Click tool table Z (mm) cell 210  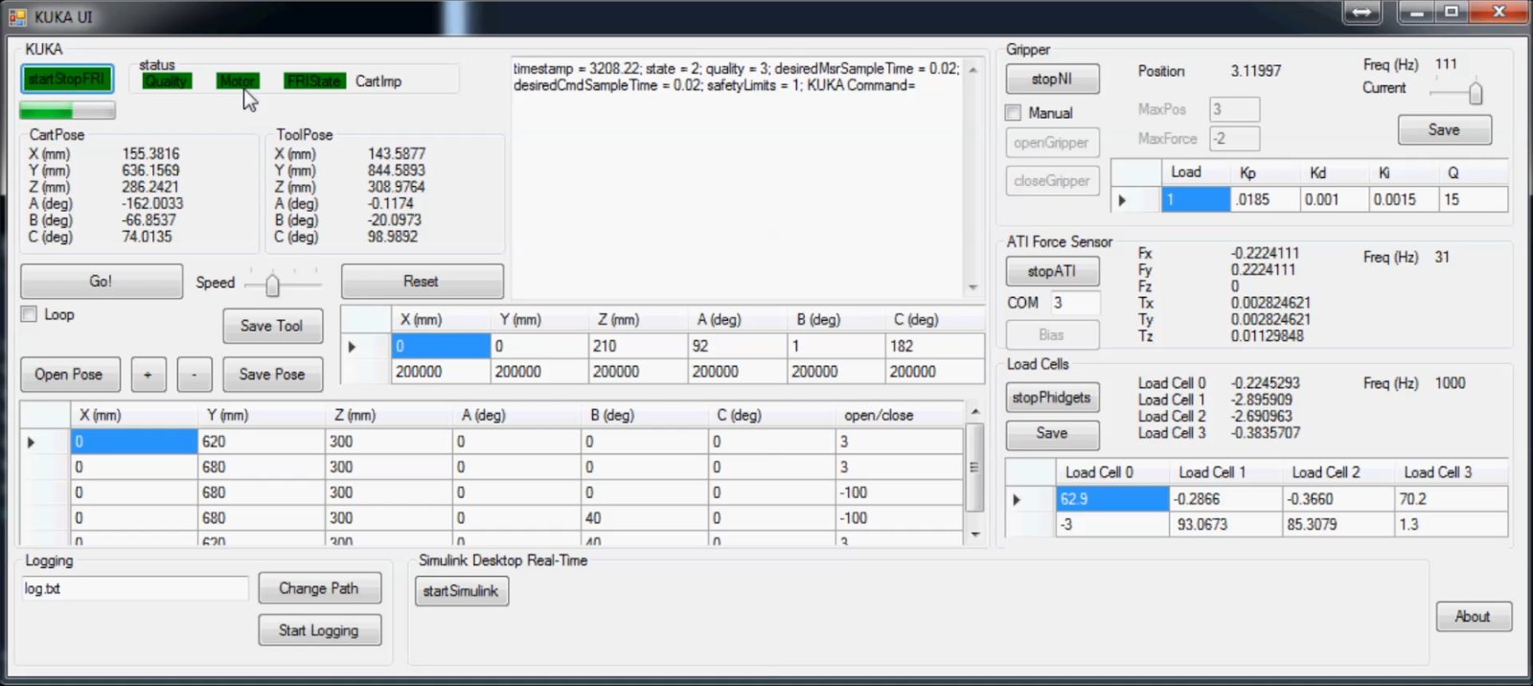pyautogui.click(x=639, y=346)
